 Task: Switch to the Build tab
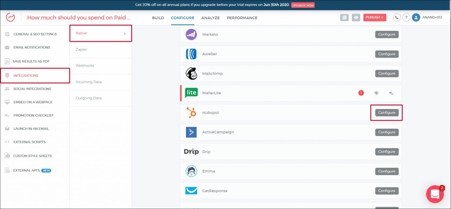pyautogui.click(x=158, y=18)
